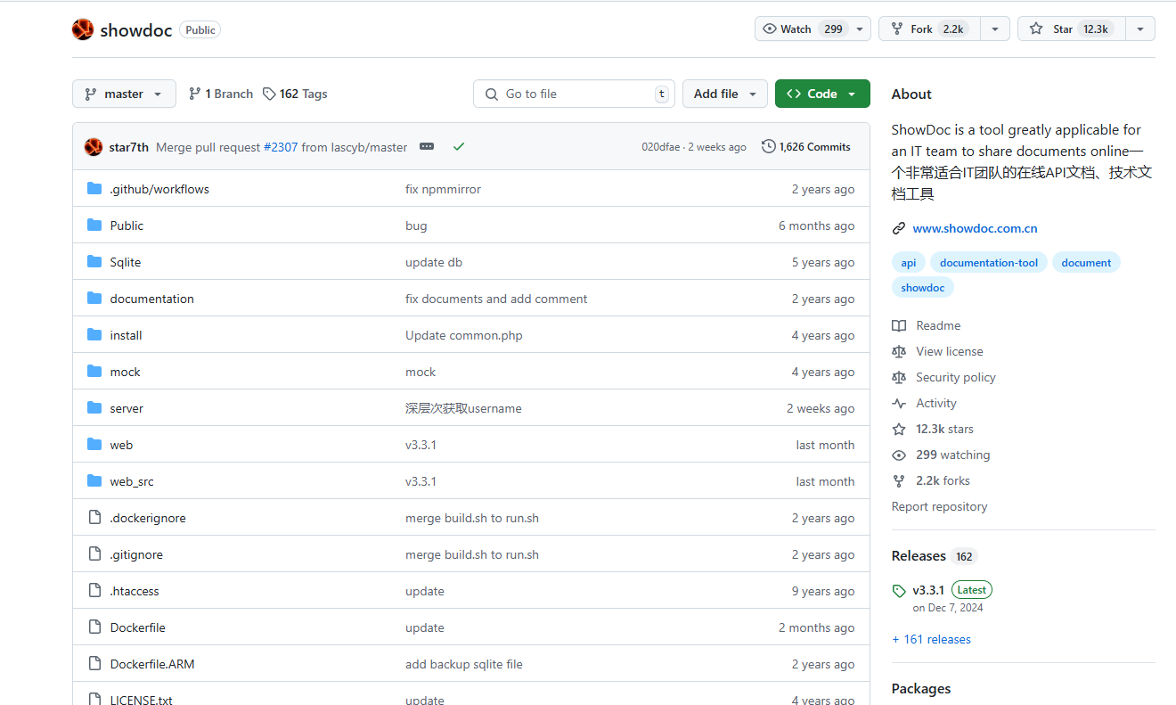Fork the repository

click(x=930, y=29)
